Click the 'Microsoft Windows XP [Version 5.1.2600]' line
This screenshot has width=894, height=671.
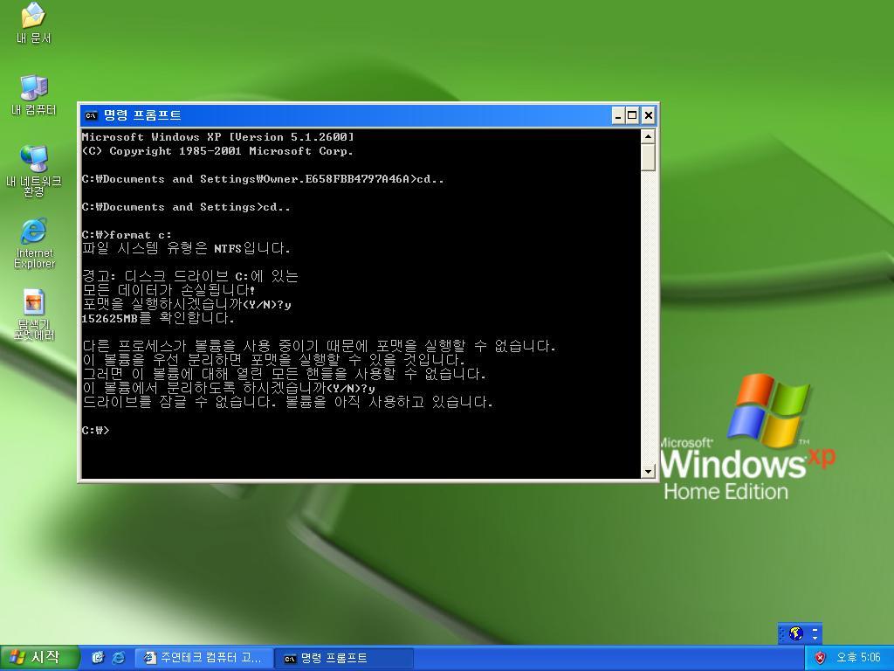click(217, 137)
